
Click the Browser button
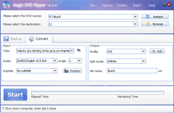tap(155, 24)
